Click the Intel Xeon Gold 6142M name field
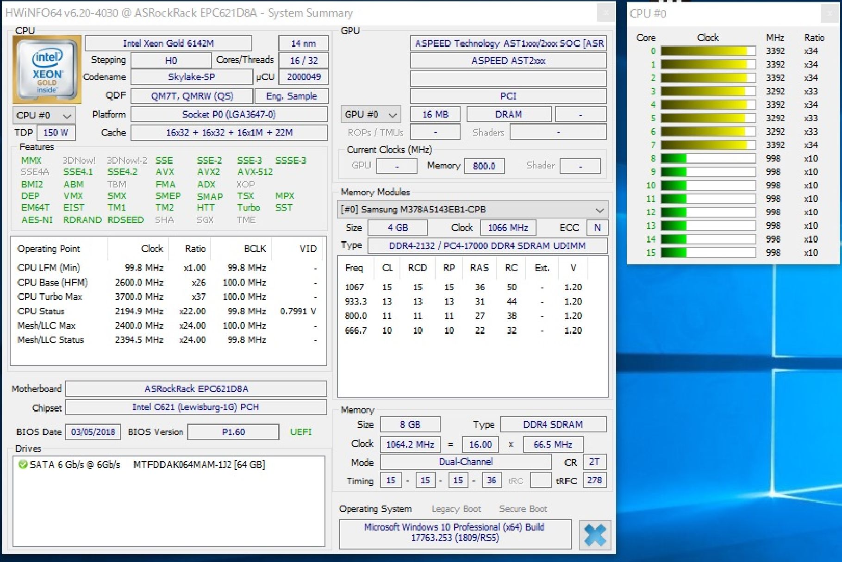This screenshot has height=562, width=842. tap(168, 43)
